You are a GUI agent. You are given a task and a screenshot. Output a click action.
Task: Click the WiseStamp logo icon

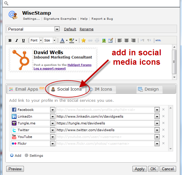coord(13,15)
